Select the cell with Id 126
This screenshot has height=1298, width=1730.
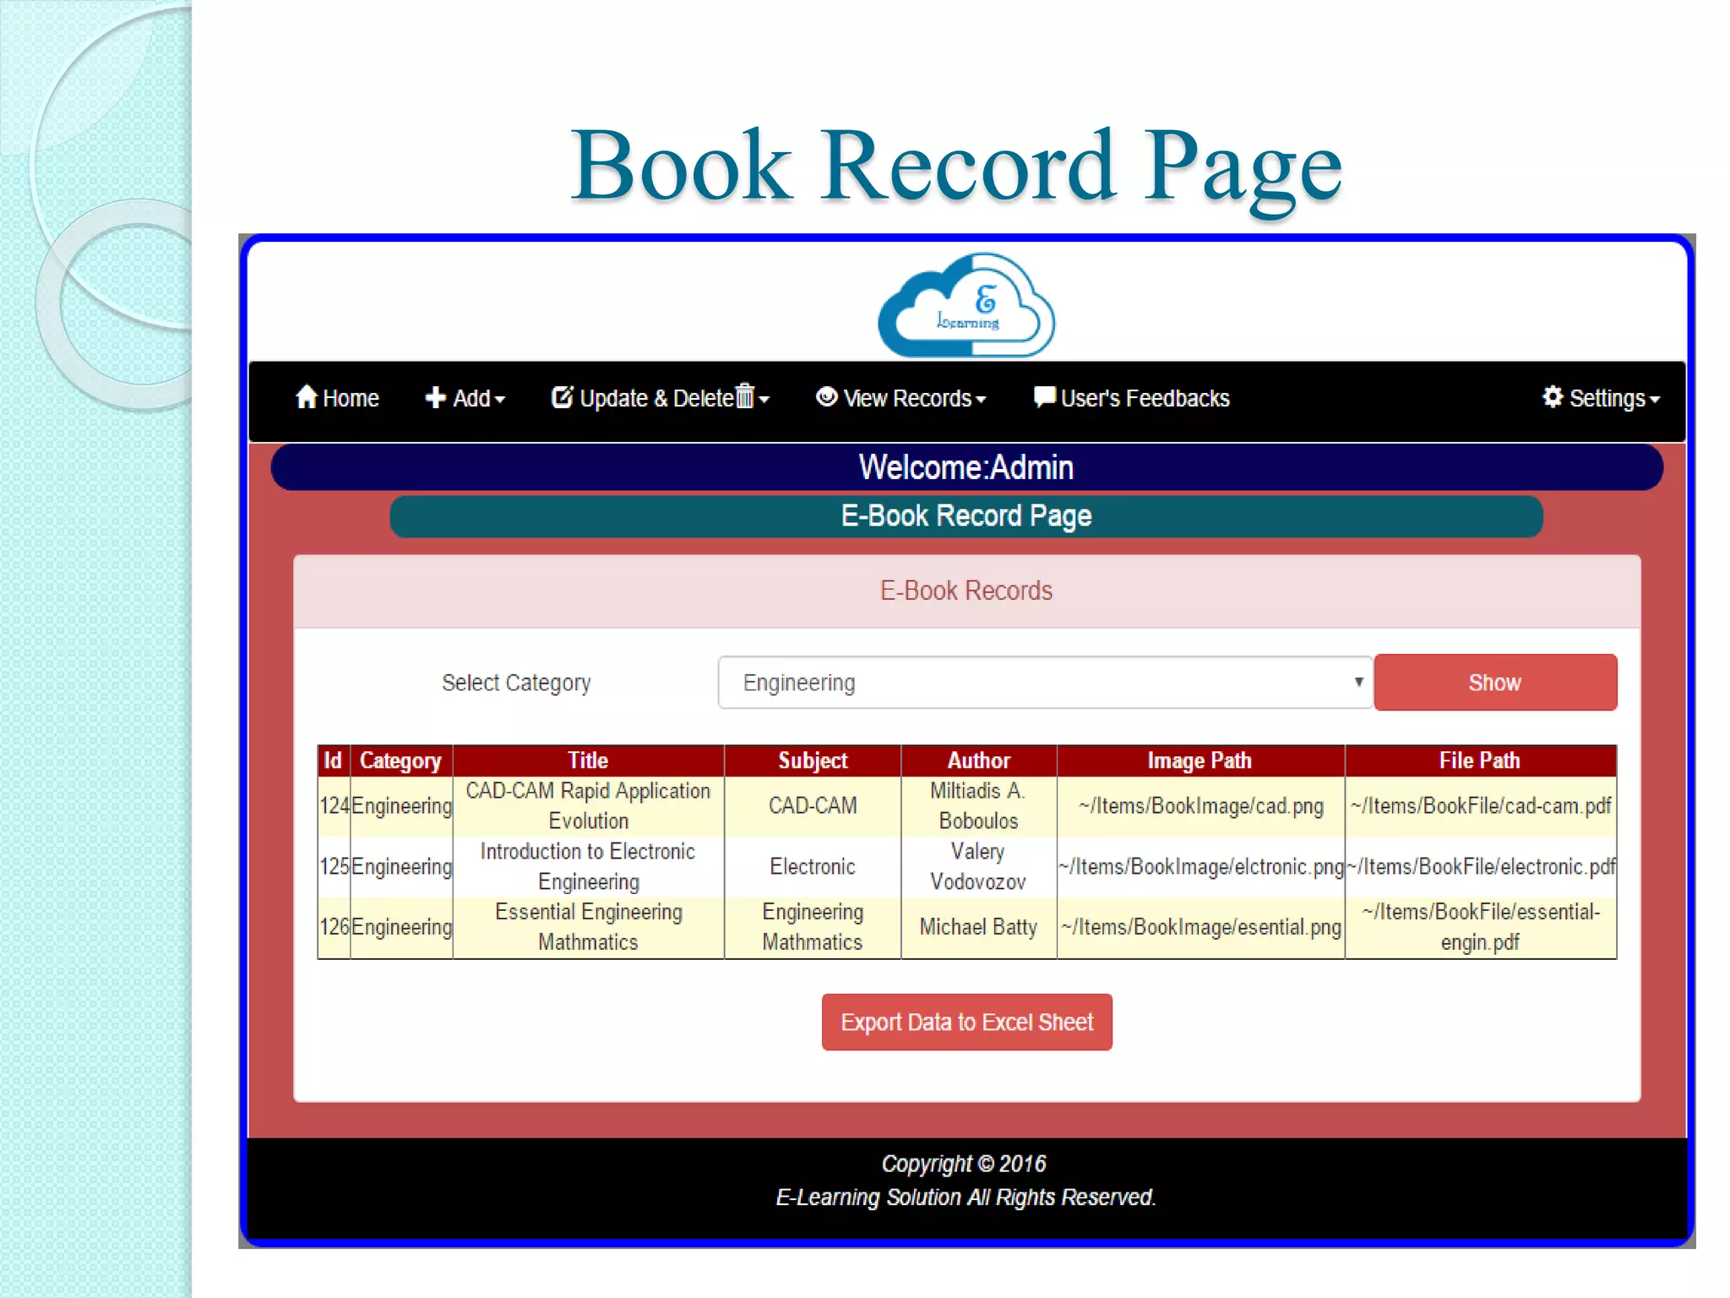click(334, 927)
